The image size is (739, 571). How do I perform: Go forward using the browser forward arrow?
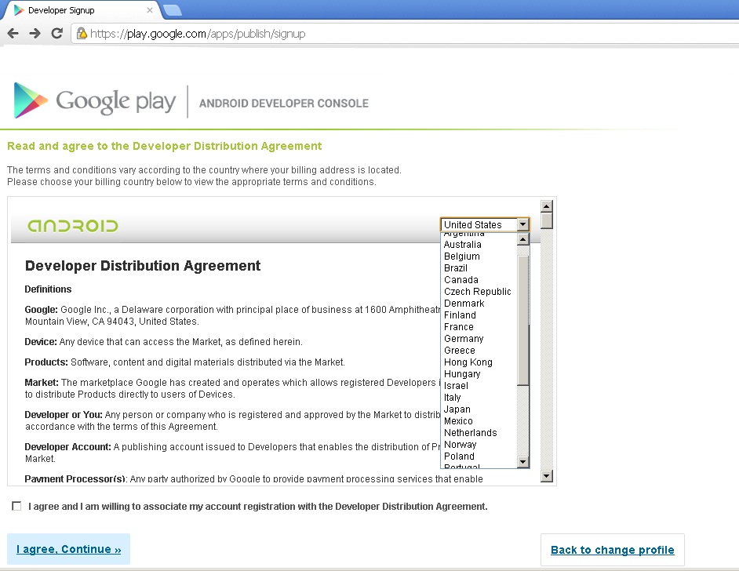35,34
